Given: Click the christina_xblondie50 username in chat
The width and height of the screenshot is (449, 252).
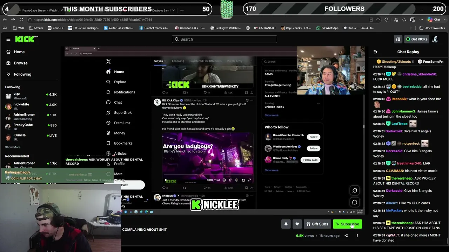Looking at the screenshot, I should (x=419, y=74).
